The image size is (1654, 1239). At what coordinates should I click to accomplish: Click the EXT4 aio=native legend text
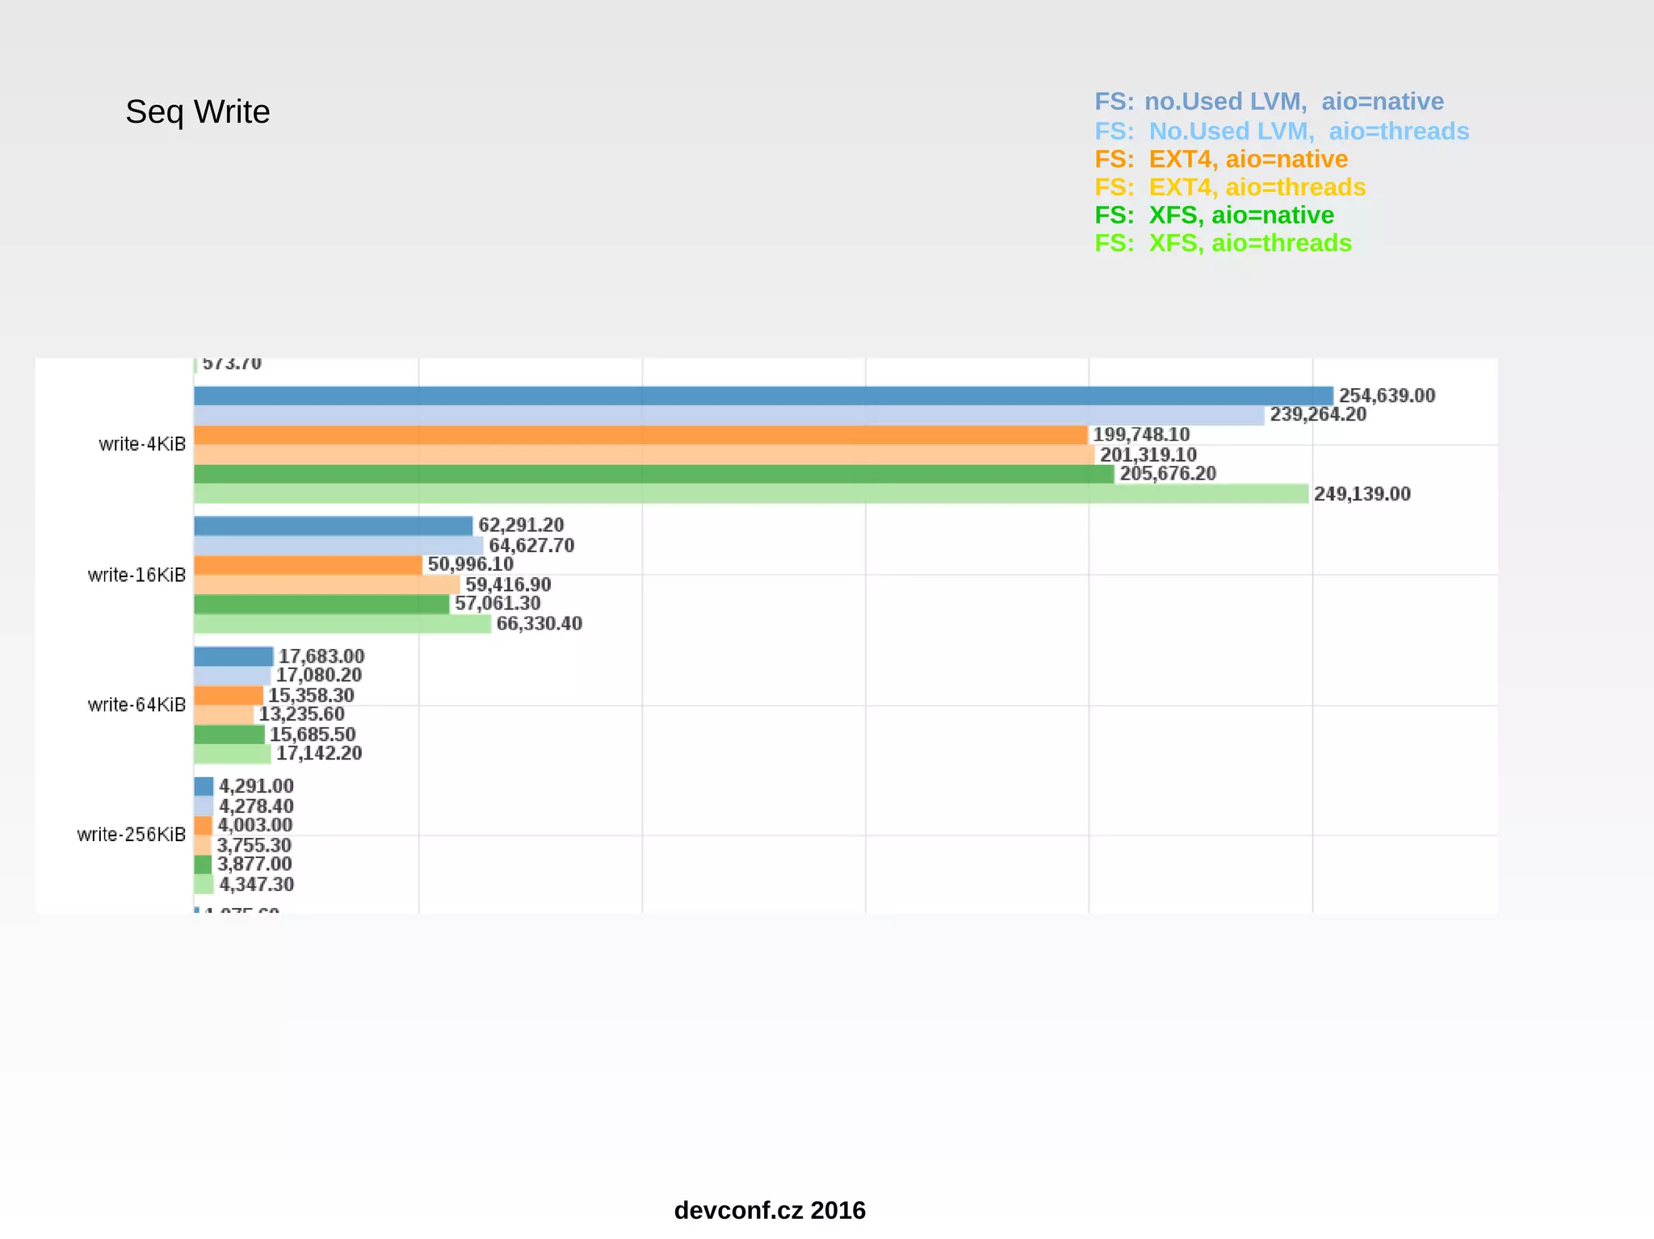pyautogui.click(x=1221, y=159)
